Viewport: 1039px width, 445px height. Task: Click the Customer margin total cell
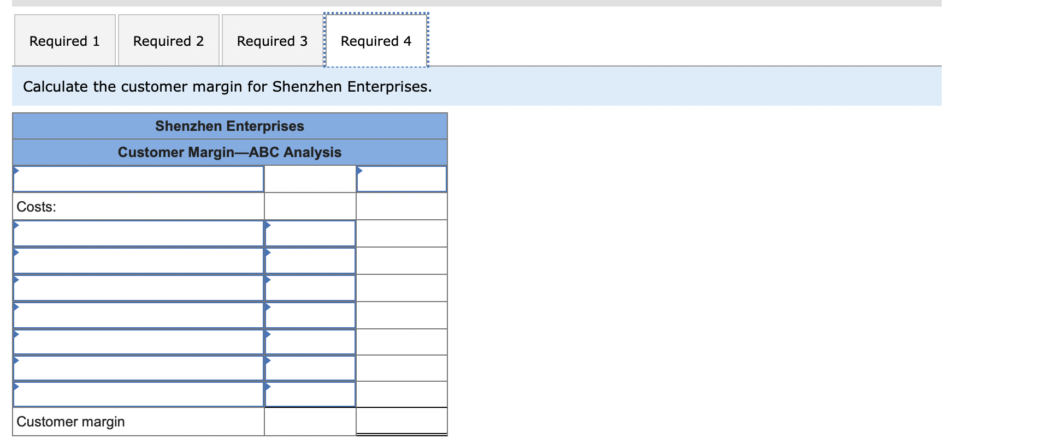(402, 421)
